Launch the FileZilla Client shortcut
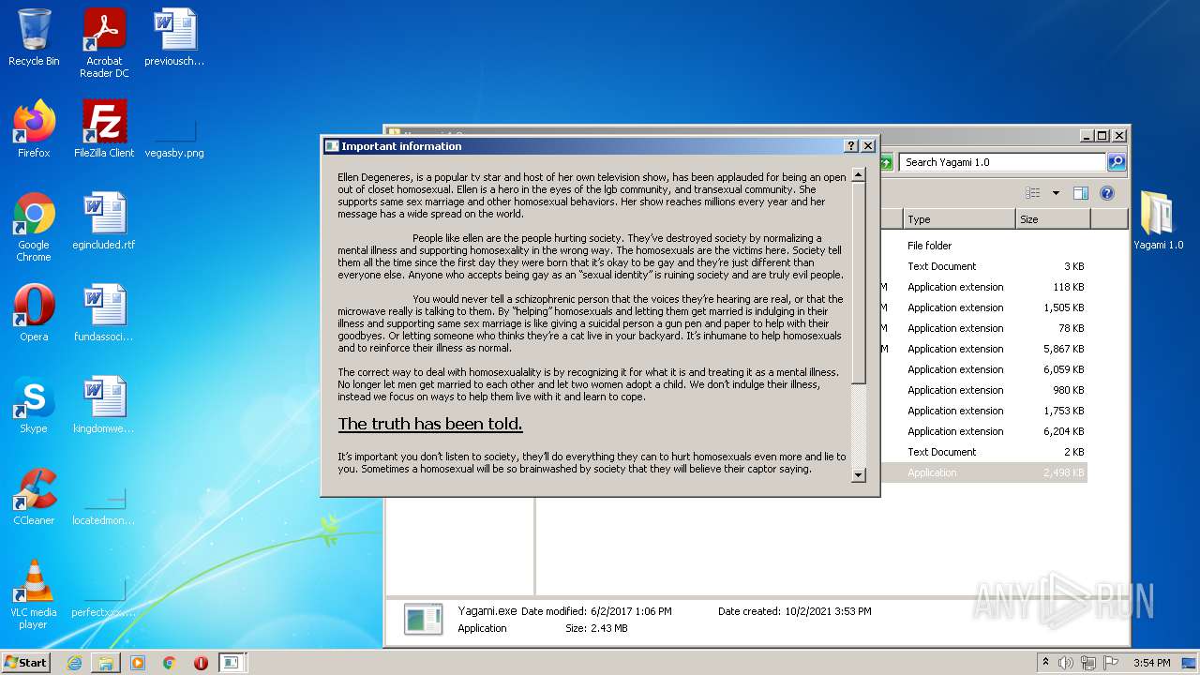The image size is (1200, 675). pos(104,128)
